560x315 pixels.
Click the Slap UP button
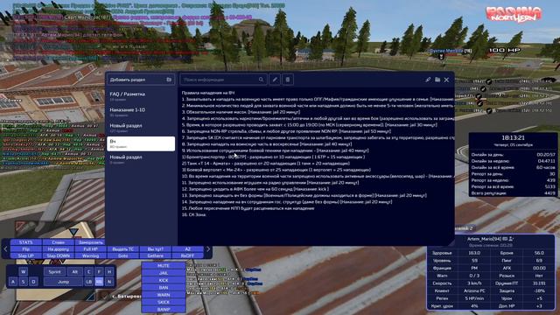(x=25, y=255)
